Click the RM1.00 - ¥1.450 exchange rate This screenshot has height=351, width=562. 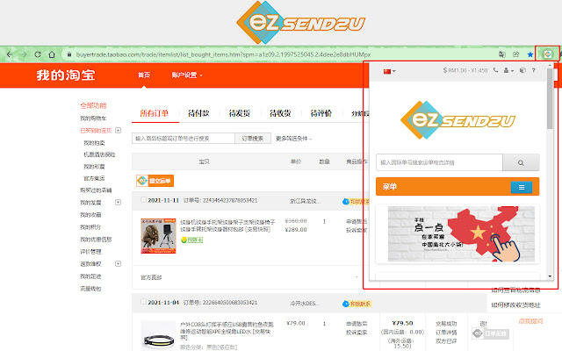465,70
